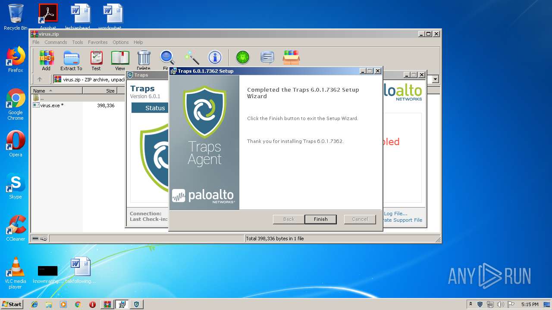Open the Recycle Bin desktop icon
The height and width of the screenshot is (310, 552).
click(x=16, y=17)
